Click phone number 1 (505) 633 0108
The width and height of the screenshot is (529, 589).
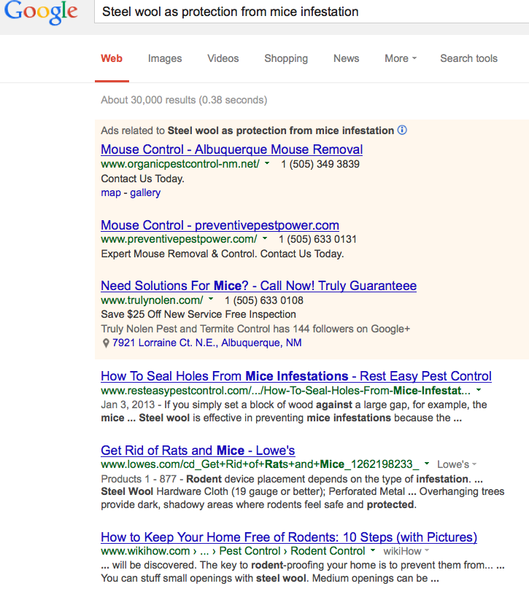coord(264,300)
